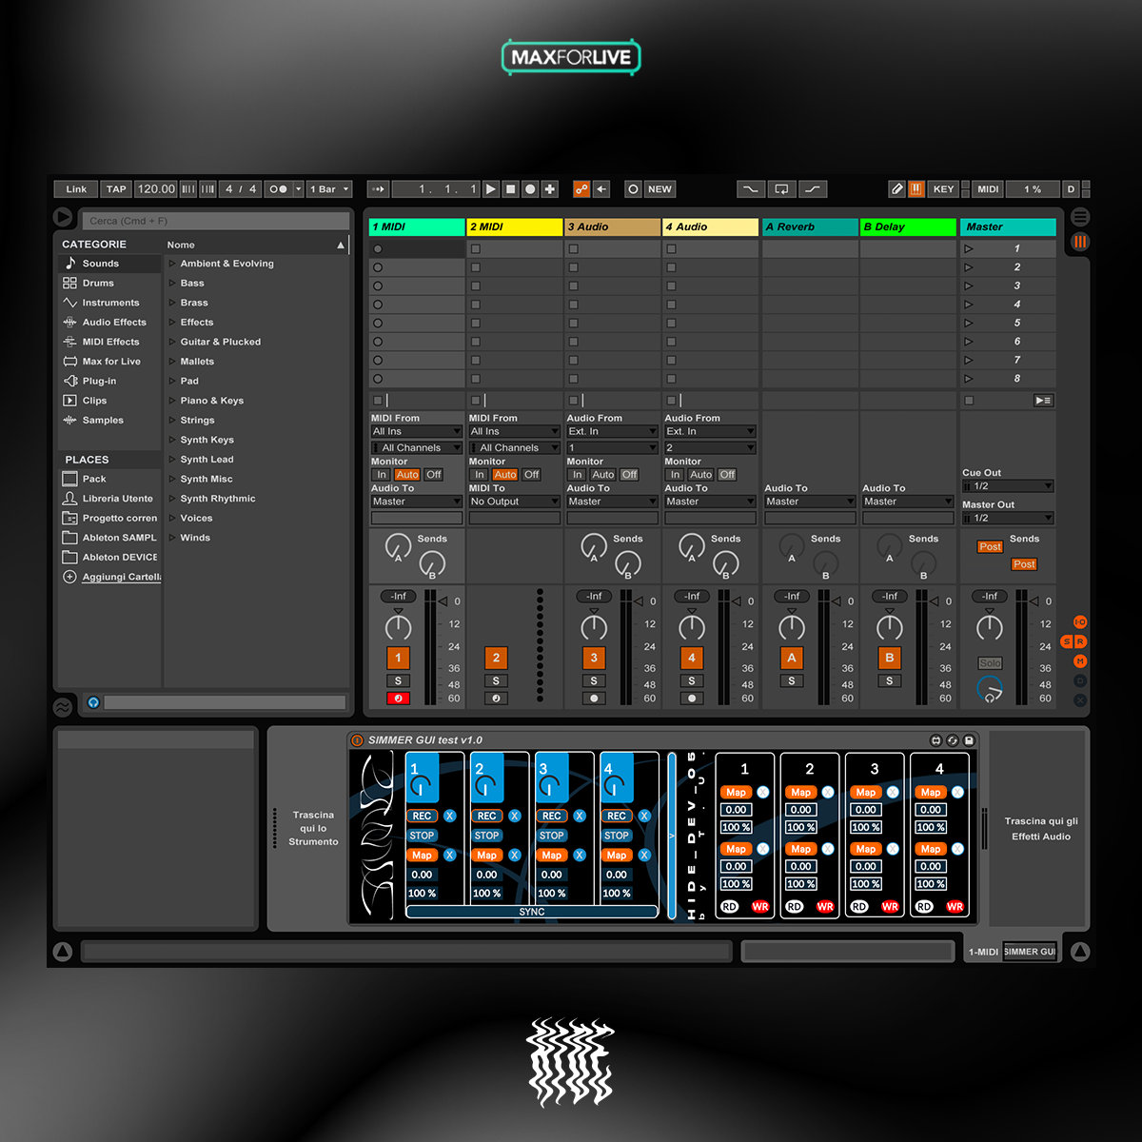The width and height of the screenshot is (1142, 1142).
Task: Open the Drums category in browser
Action: coord(97,283)
